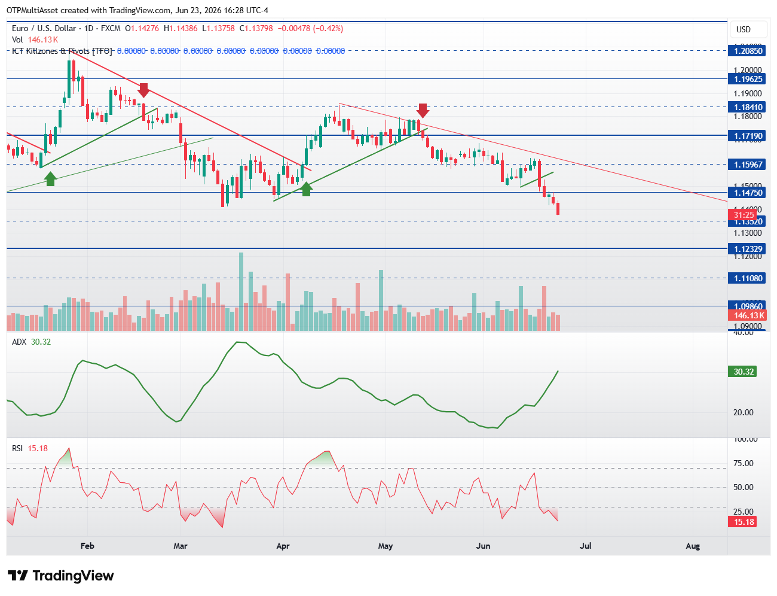Click the Vol 146.13K legend label

click(x=35, y=39)
